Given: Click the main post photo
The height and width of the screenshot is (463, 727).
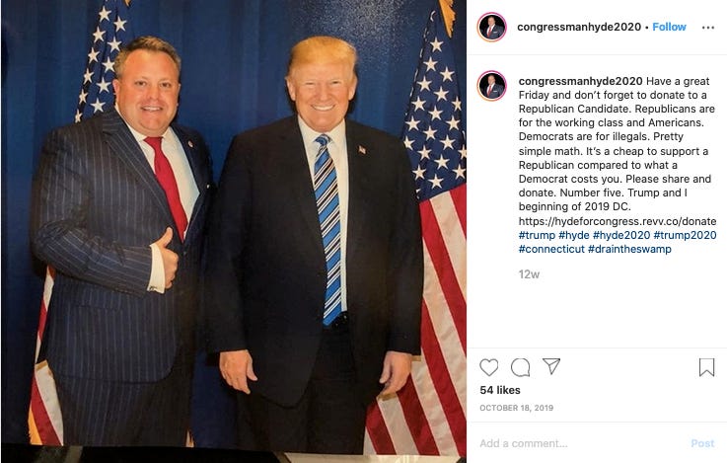Looking at the screenshot, I should 233,227.
